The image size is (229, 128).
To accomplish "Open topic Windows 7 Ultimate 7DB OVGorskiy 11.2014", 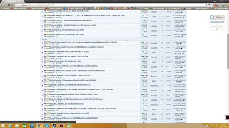I will (73, 66).
